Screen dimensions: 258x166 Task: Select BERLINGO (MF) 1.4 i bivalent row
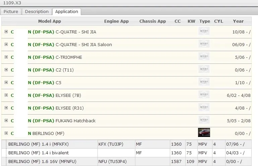pyautogui.click(x=127, y=153)
